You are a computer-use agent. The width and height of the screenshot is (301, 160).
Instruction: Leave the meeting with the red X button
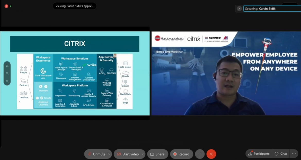211,154
